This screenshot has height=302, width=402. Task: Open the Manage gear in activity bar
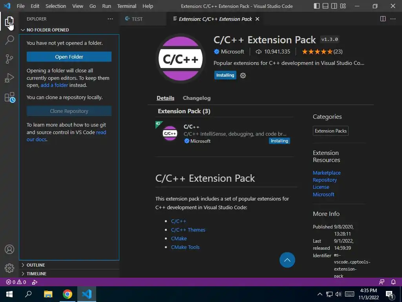point(9,268)
